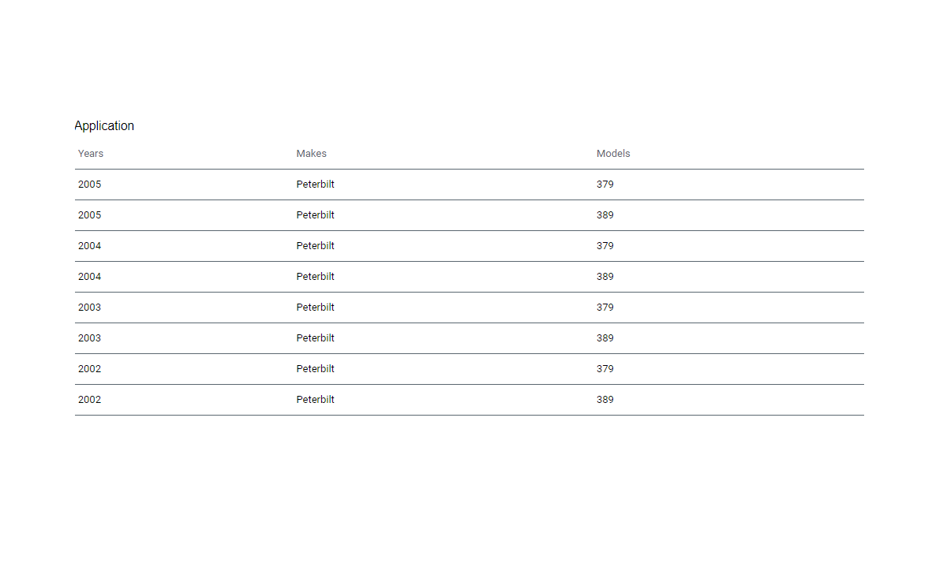Click model 379 for year 2002
The image size is (947, 578).
(x=605, y=369)
